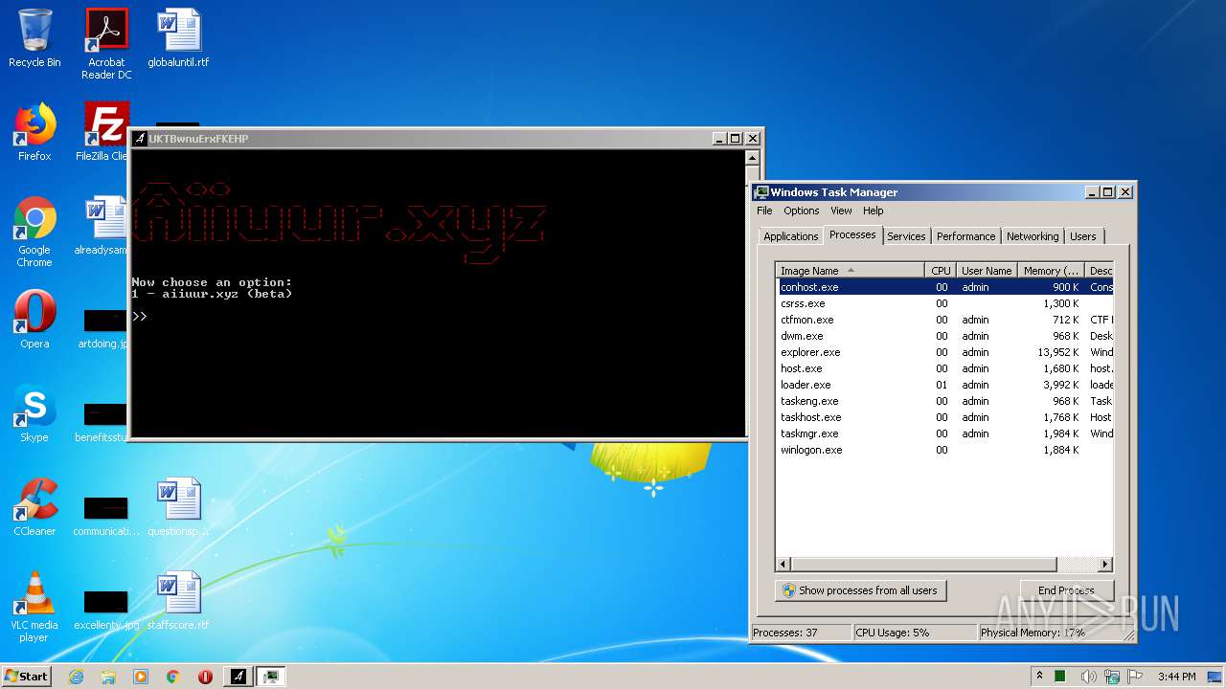Switch to Services tab
Screen dimensions: 1226x689
tap(906, 236)
